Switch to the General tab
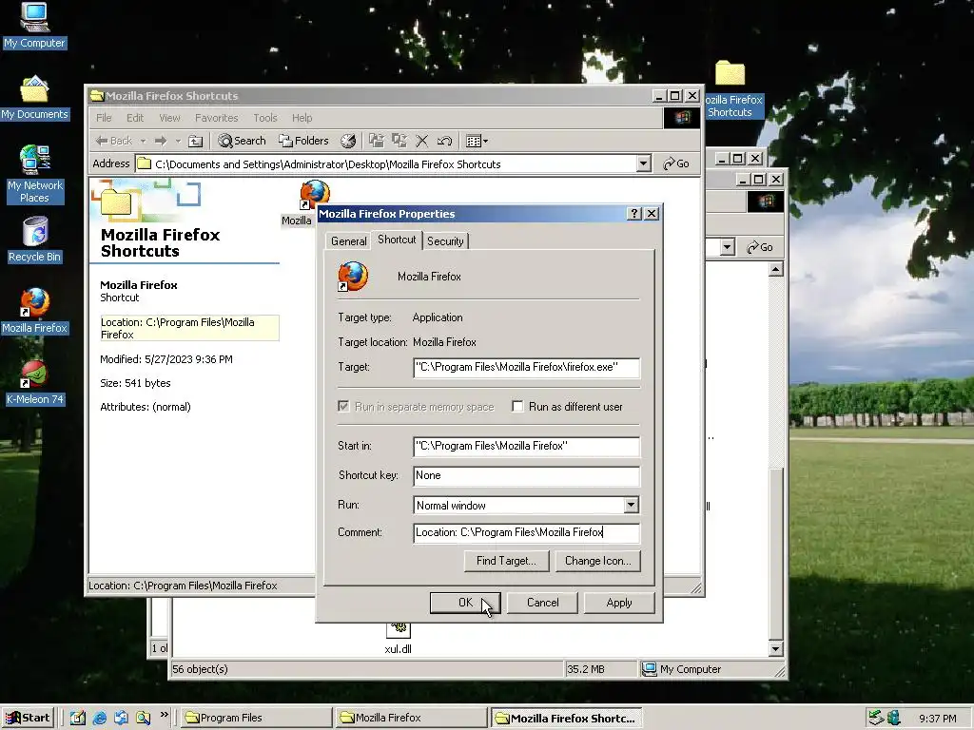The image size is (974, 730). tap(348, 240)
